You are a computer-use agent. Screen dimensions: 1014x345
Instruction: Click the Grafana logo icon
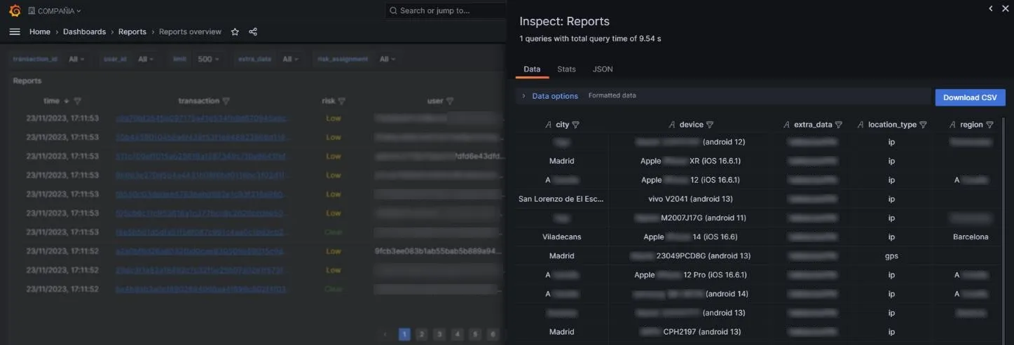click(15, 10)
